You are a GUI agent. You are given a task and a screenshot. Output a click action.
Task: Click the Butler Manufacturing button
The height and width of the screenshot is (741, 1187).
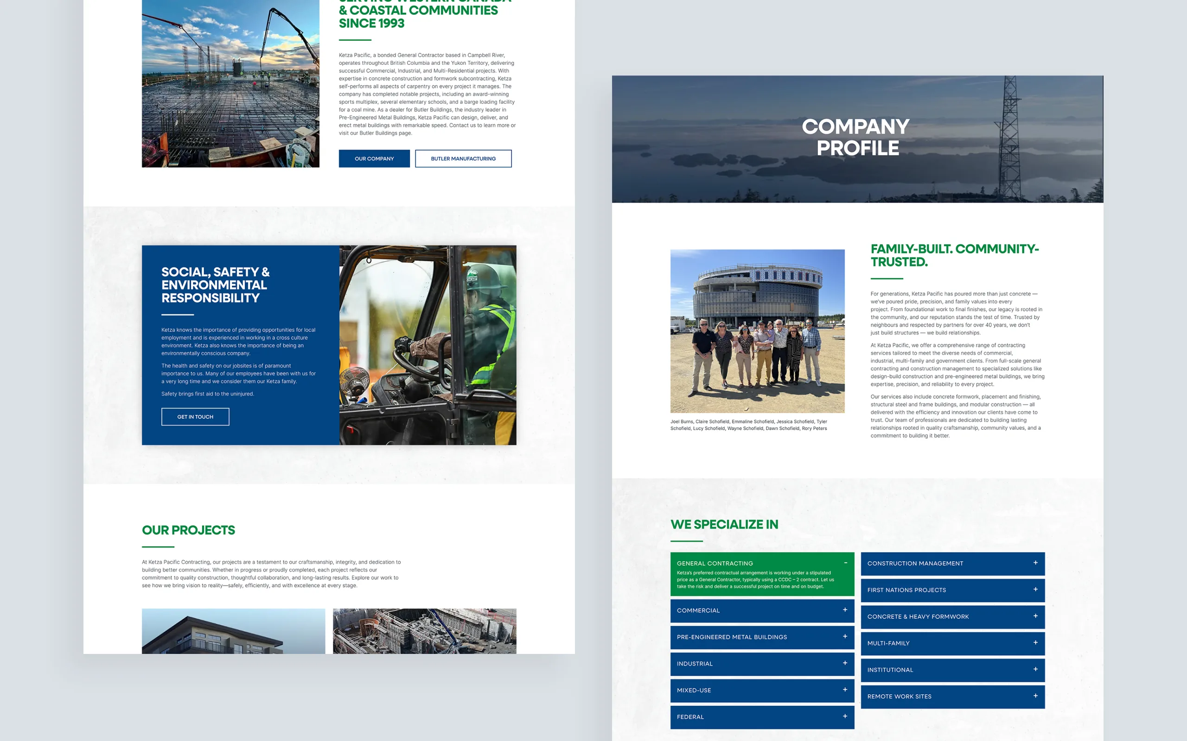coord(463,159)
